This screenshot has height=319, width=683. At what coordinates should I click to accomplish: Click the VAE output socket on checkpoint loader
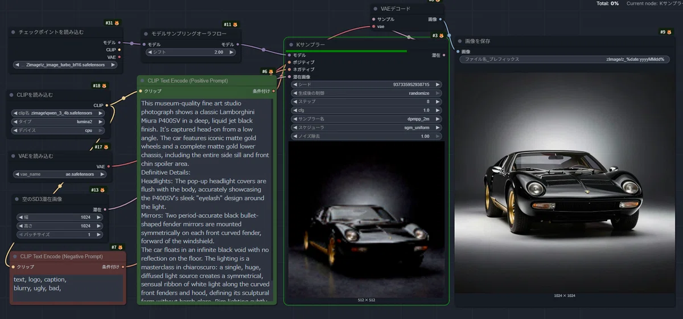(120, 57)
